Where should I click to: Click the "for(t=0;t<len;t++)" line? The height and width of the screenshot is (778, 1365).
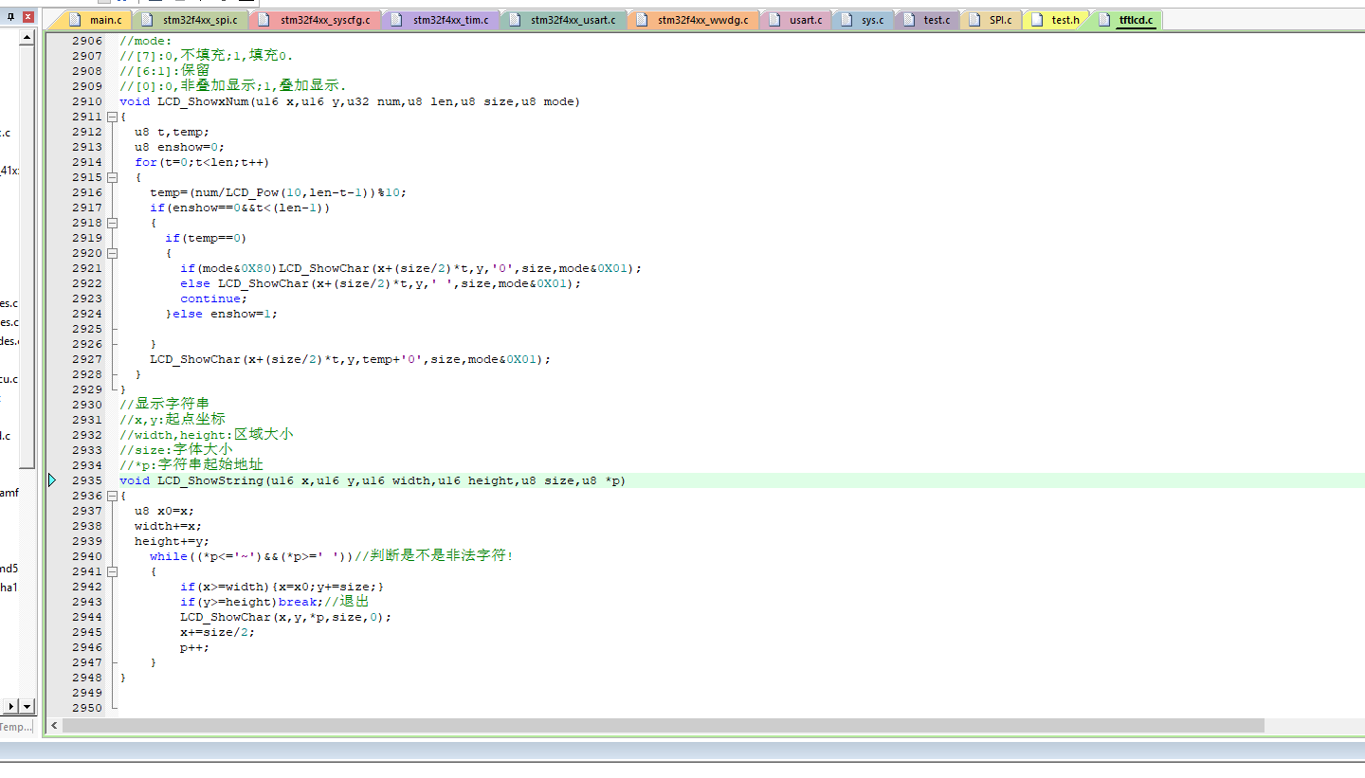tap(202, 162)
